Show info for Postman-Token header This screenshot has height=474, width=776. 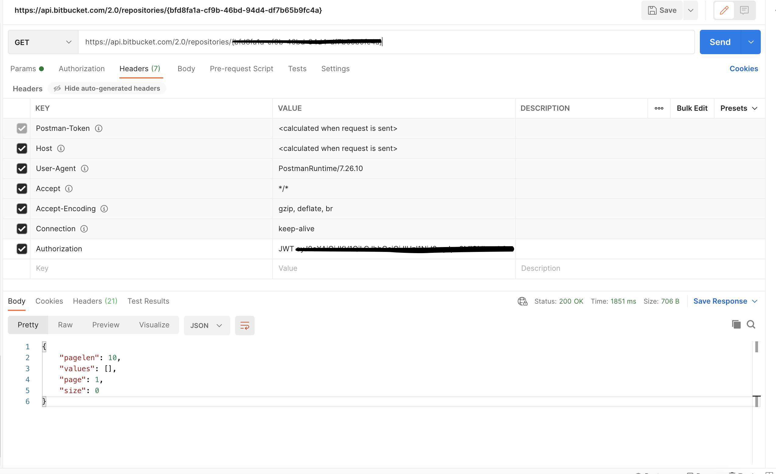[99, 128]
